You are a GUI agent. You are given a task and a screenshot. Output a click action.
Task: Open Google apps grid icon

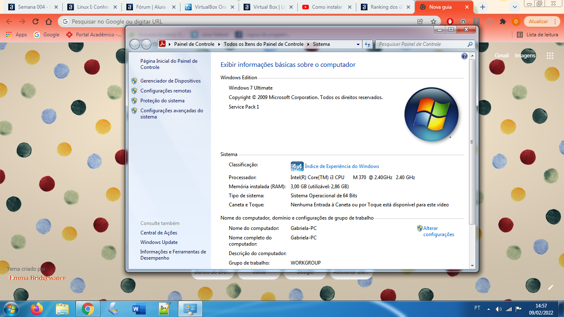click(550, 56)
